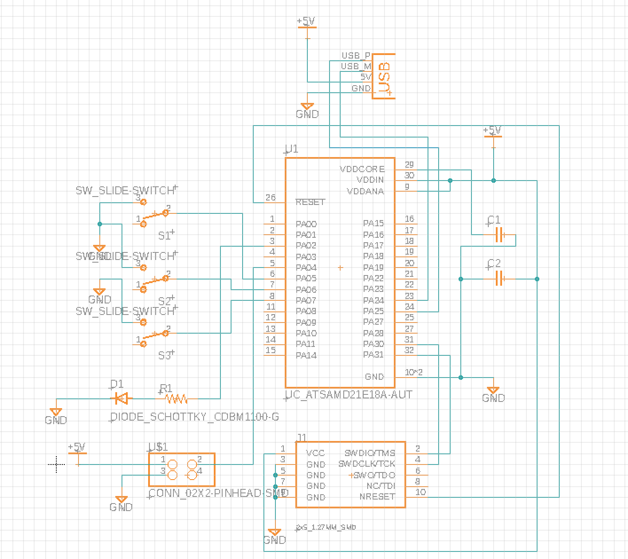This screenshot has width=628, height=559.
Task: Click the 5V pin label on USB connector
Action: pyautogui.click(x=365, y=77)
